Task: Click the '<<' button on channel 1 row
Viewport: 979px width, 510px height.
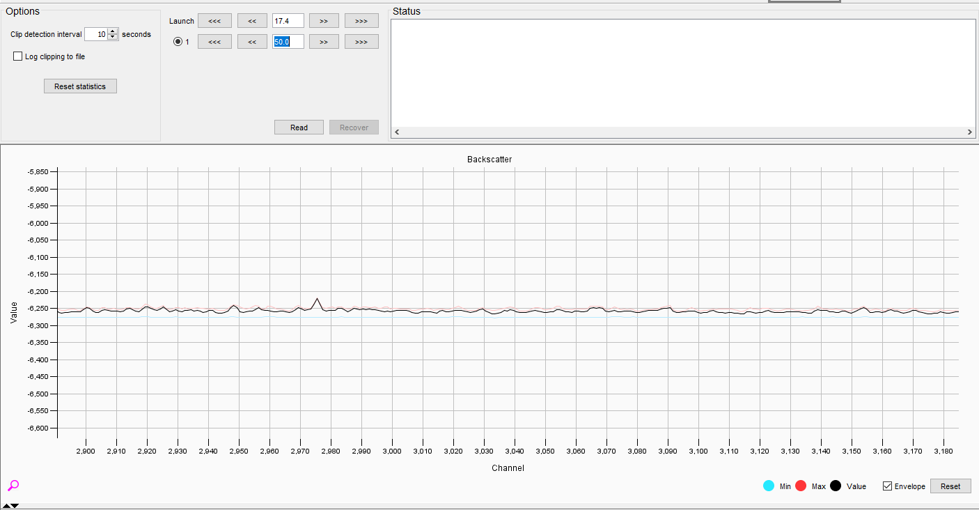Action: click(252, 41)
